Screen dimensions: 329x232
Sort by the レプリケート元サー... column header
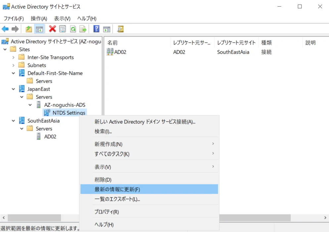(x=192, y=43)
